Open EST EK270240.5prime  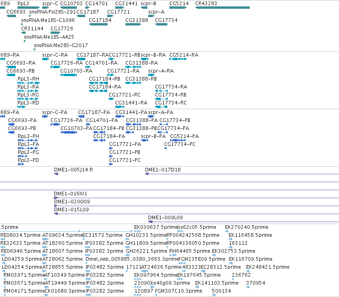click(x=247, y=227)
